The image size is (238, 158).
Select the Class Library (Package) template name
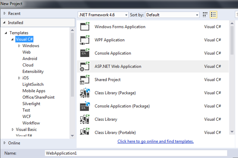click(115, 93)
